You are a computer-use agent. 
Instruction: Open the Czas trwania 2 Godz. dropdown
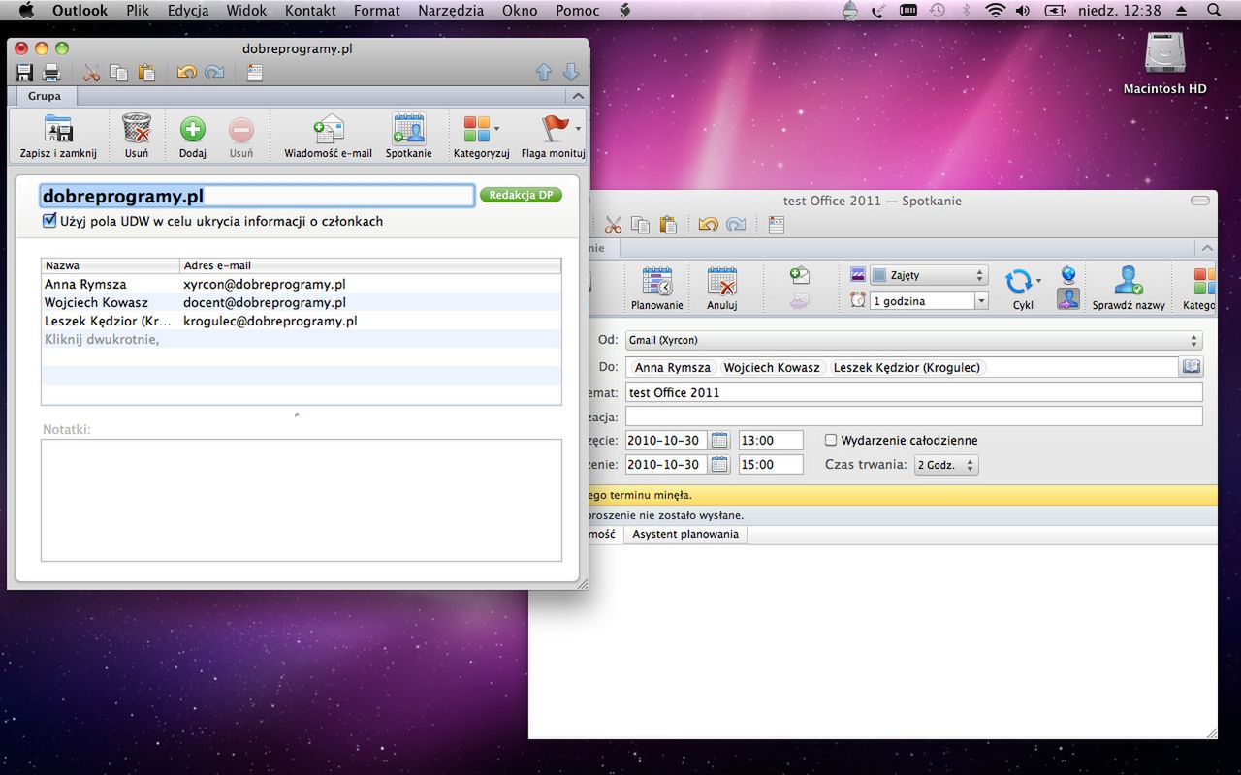click(x=946, y=465)
